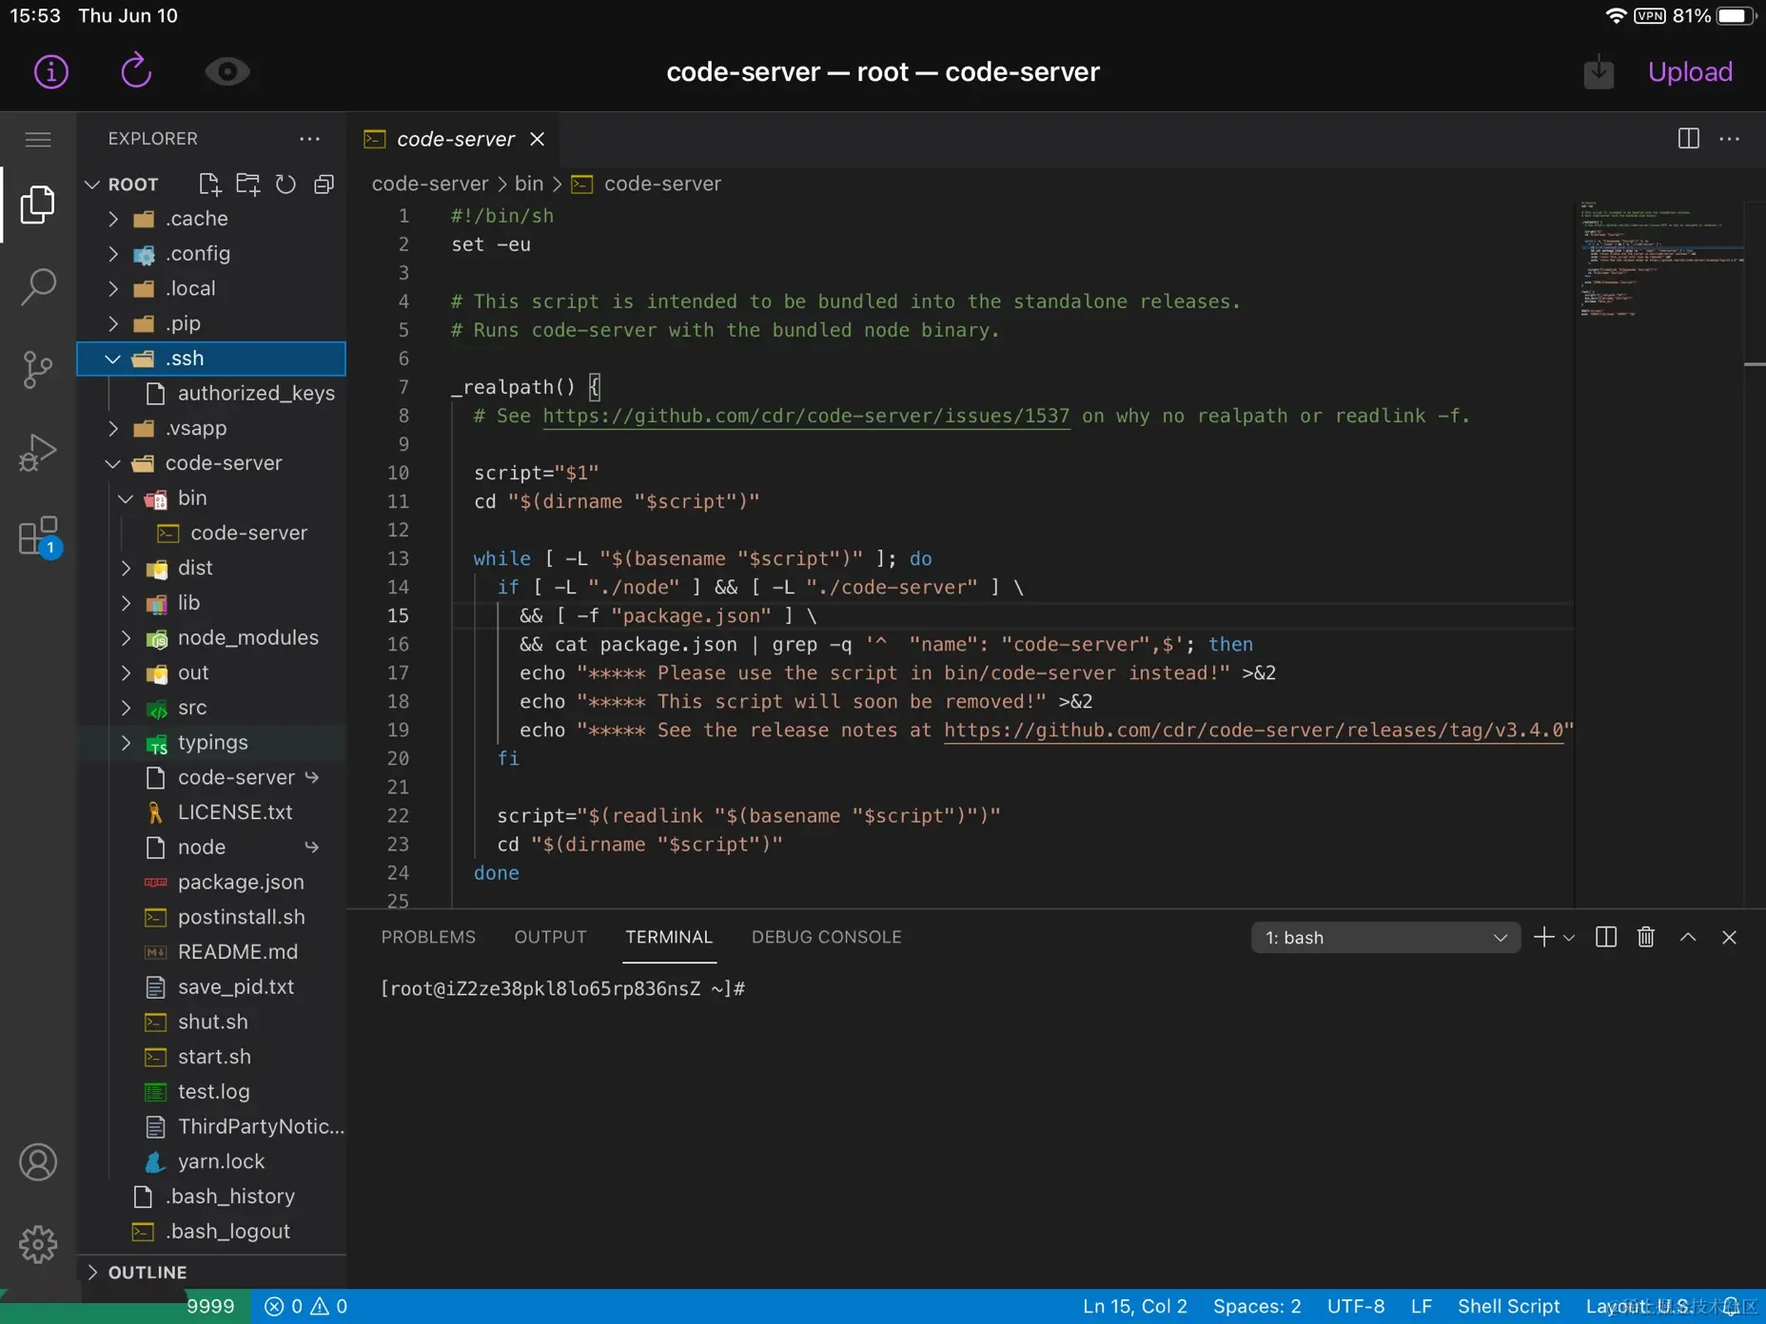This screenshot has width=1766, height=1324.
Task: Expand the node_modules folder
Action: tap(211, 637)
